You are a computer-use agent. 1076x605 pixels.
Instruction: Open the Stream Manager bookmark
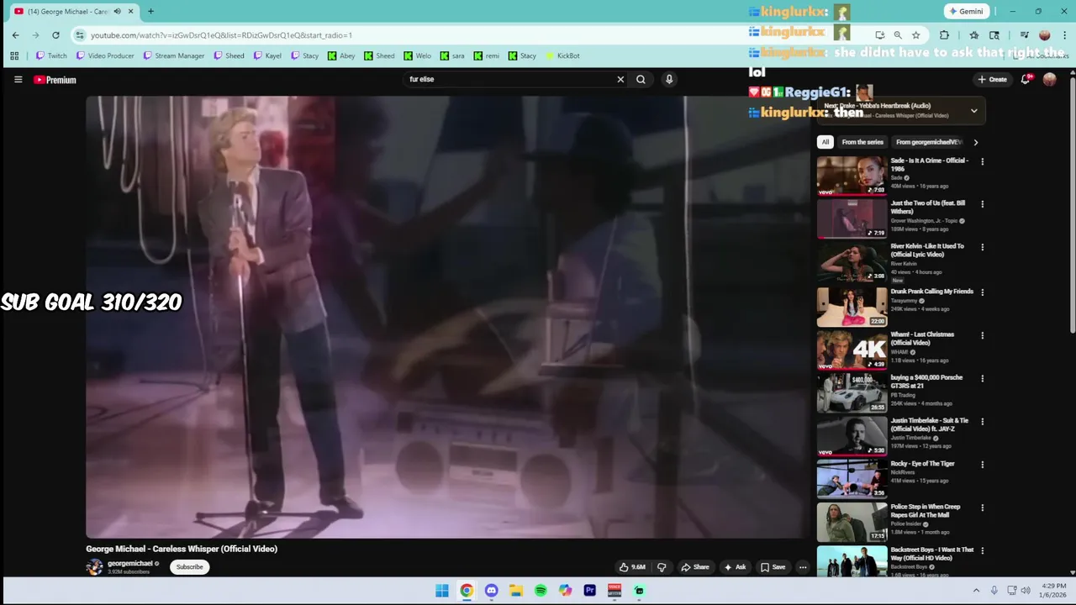click(173, 55)
